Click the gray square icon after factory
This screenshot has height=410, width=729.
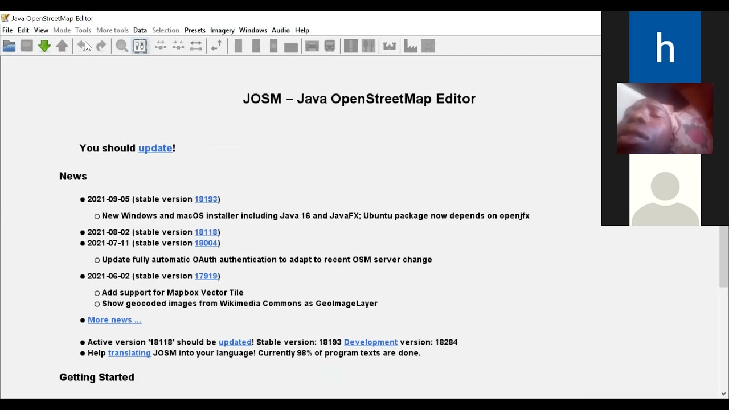tap(428, 46)
